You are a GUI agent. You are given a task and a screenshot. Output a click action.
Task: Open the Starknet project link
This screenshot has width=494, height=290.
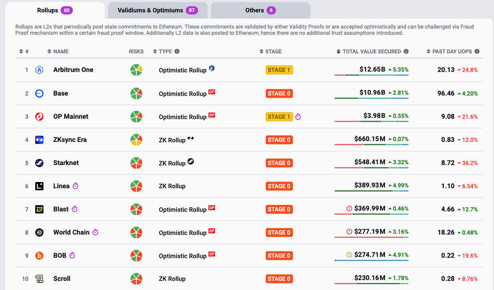[66, 163]
